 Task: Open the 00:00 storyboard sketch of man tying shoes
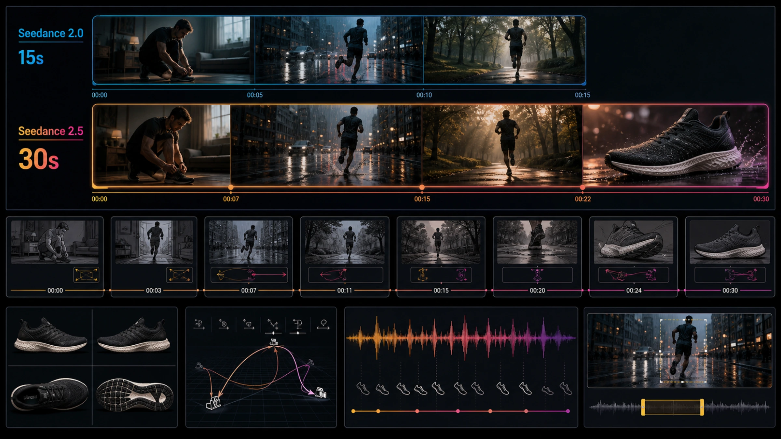55,242
